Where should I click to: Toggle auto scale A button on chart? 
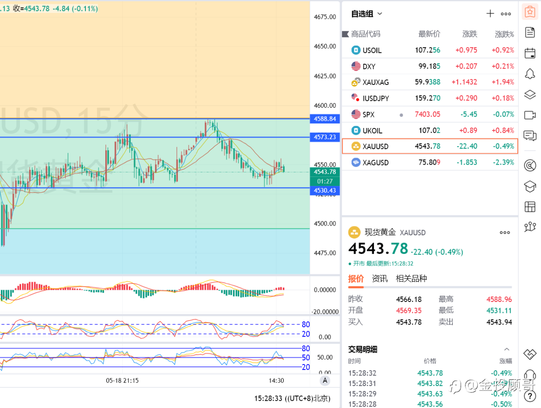point(325,381)
